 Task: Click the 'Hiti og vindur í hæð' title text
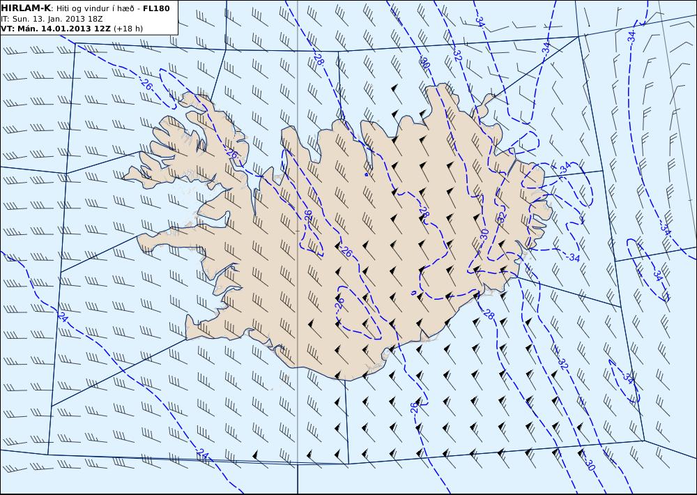click(x=95, y=8)
